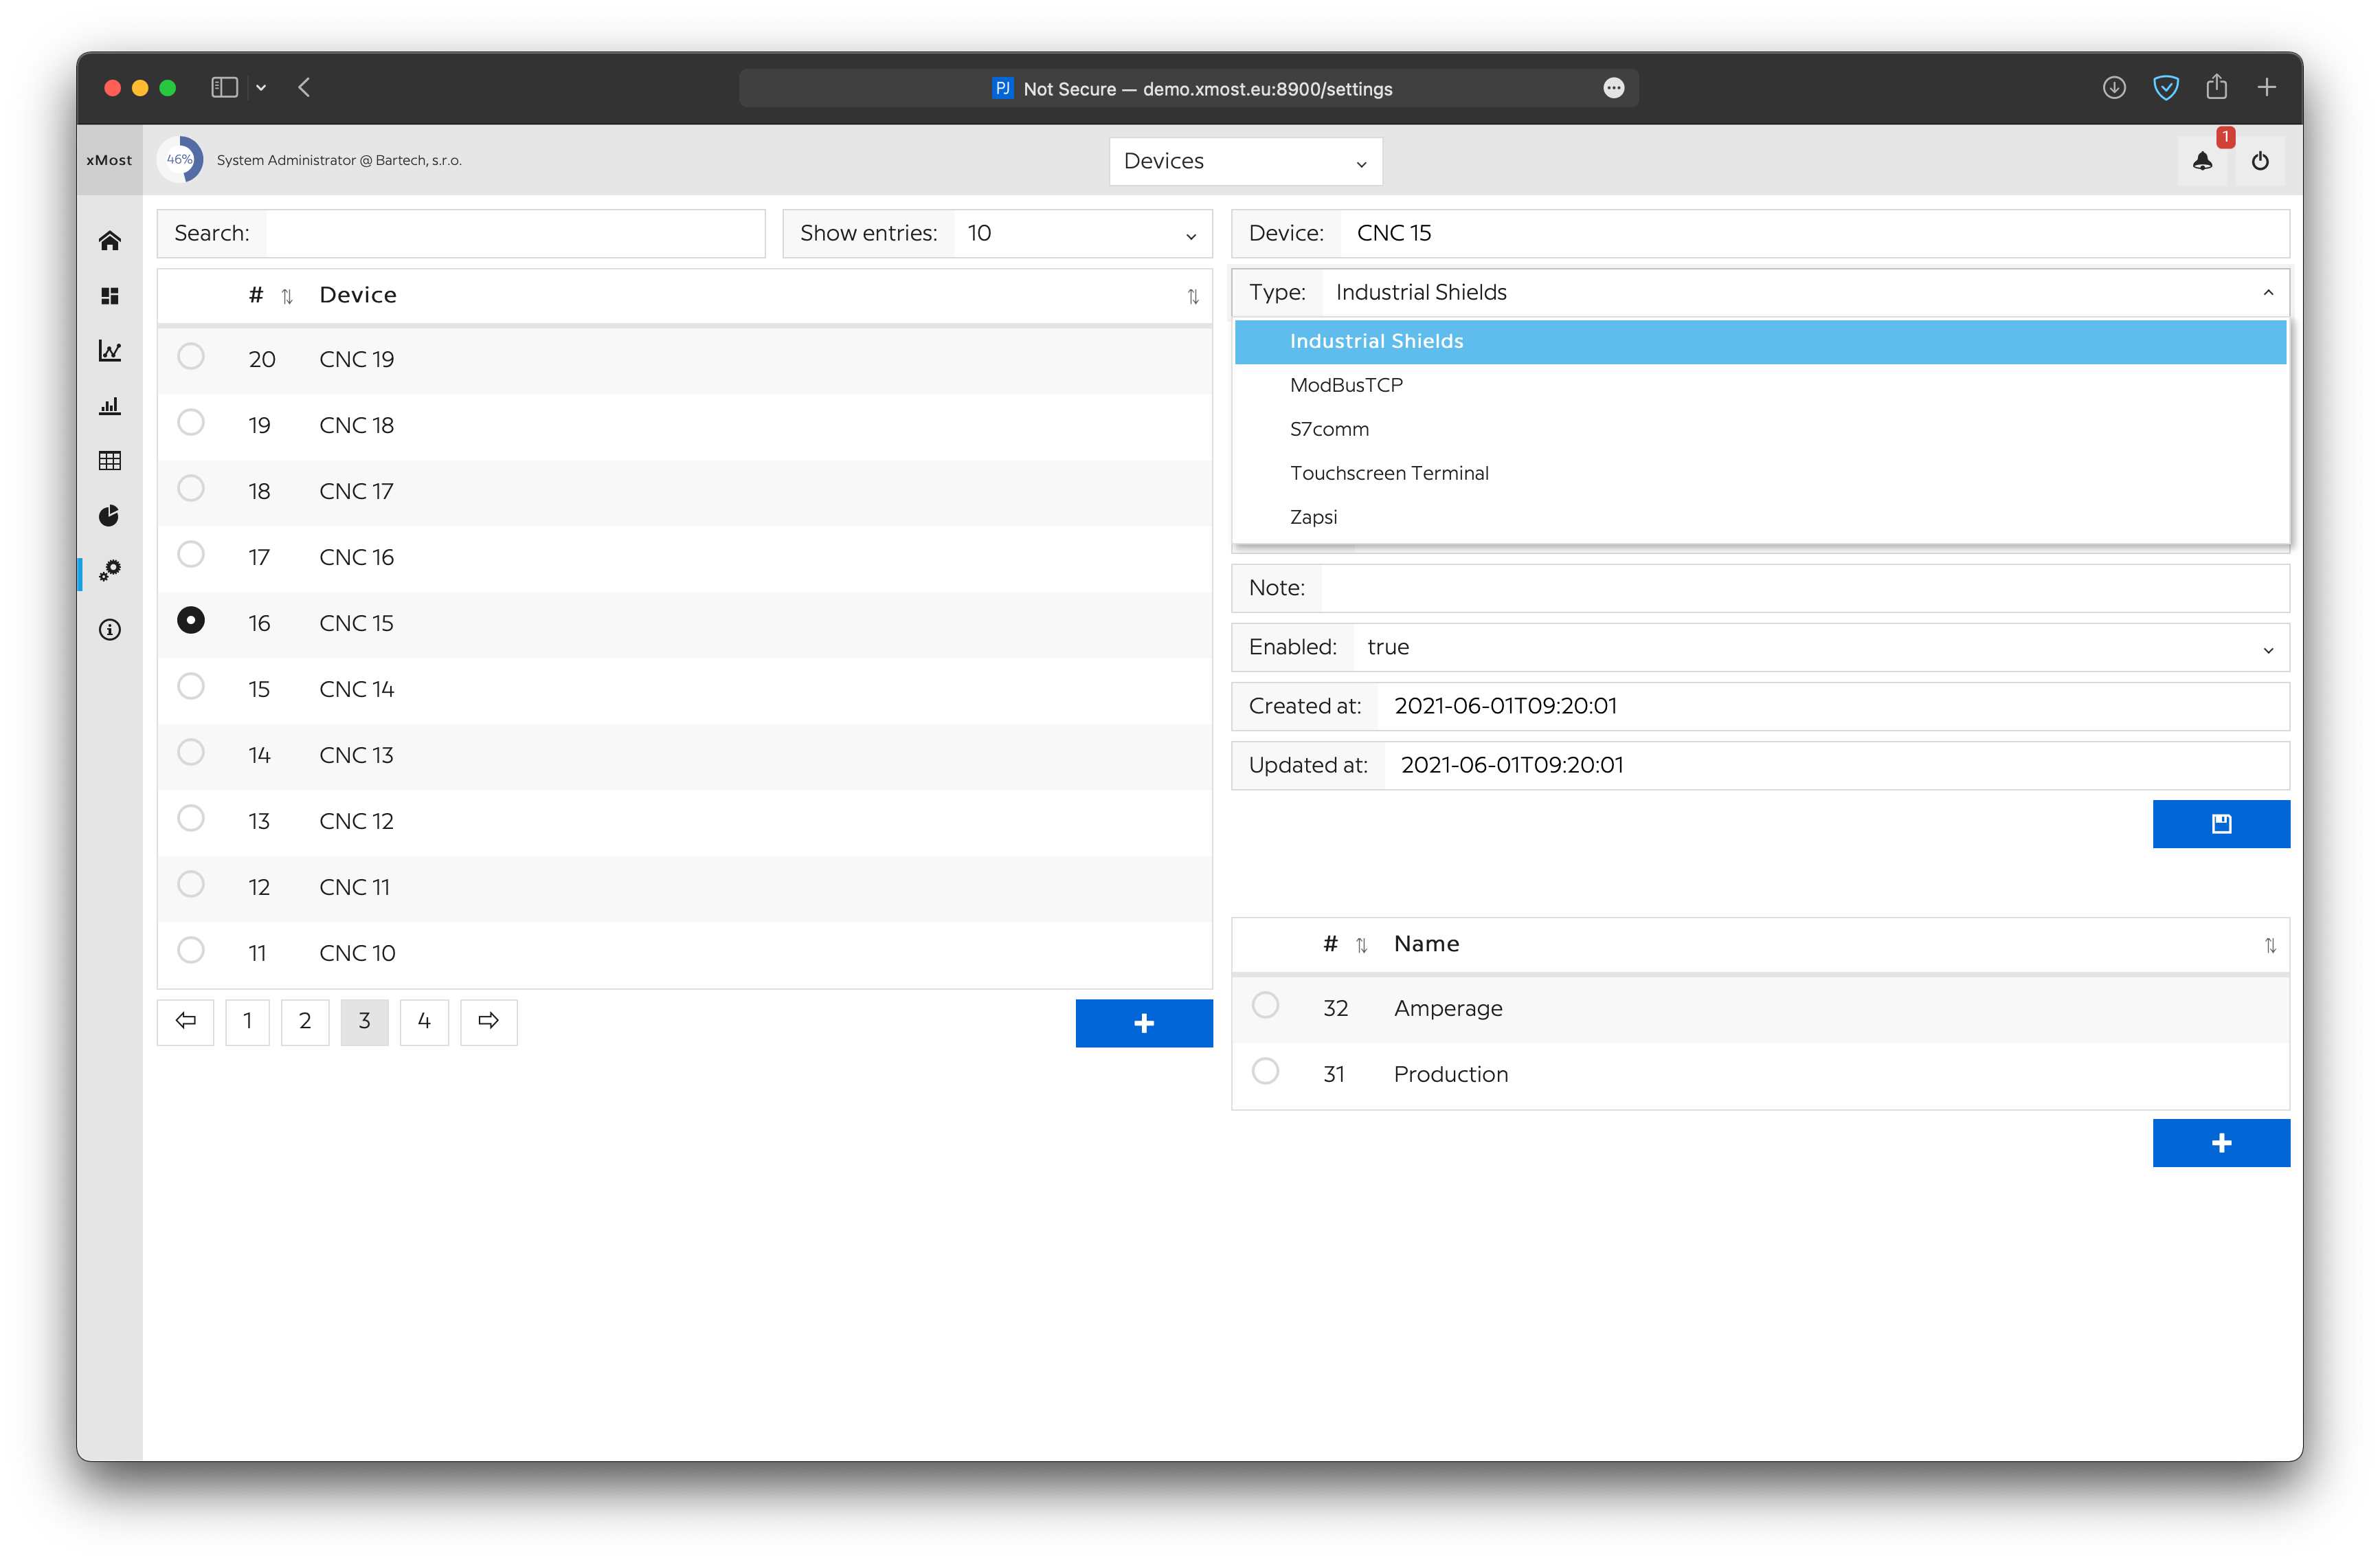Open the Enabled true dropdown
2380x1563 pixels.
[1820, 647]
